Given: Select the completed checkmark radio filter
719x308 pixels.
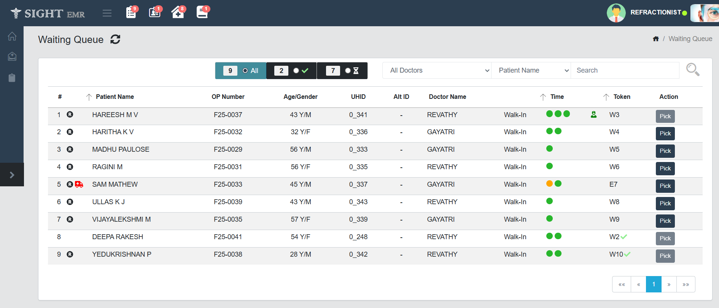Looking at the screenshot, I should 296,71.
